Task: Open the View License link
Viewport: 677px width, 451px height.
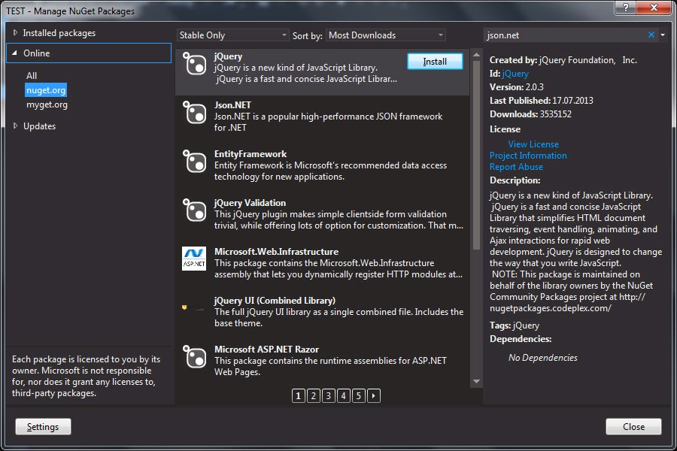Action: [533, 144]
